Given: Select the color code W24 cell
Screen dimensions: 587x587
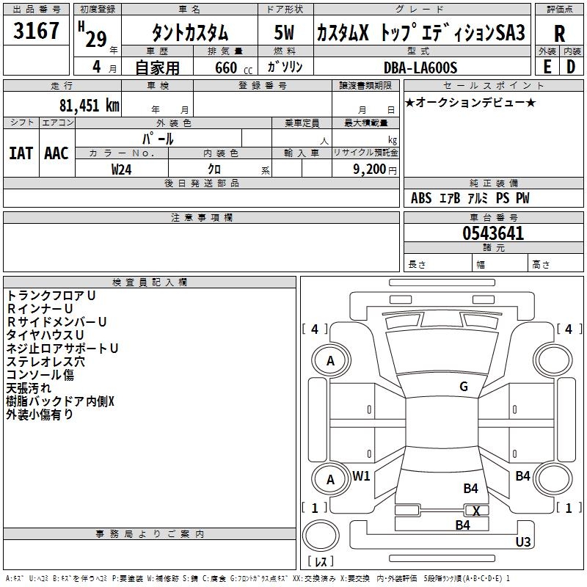Looking at the screenshot, I should (x=122, y=169).
